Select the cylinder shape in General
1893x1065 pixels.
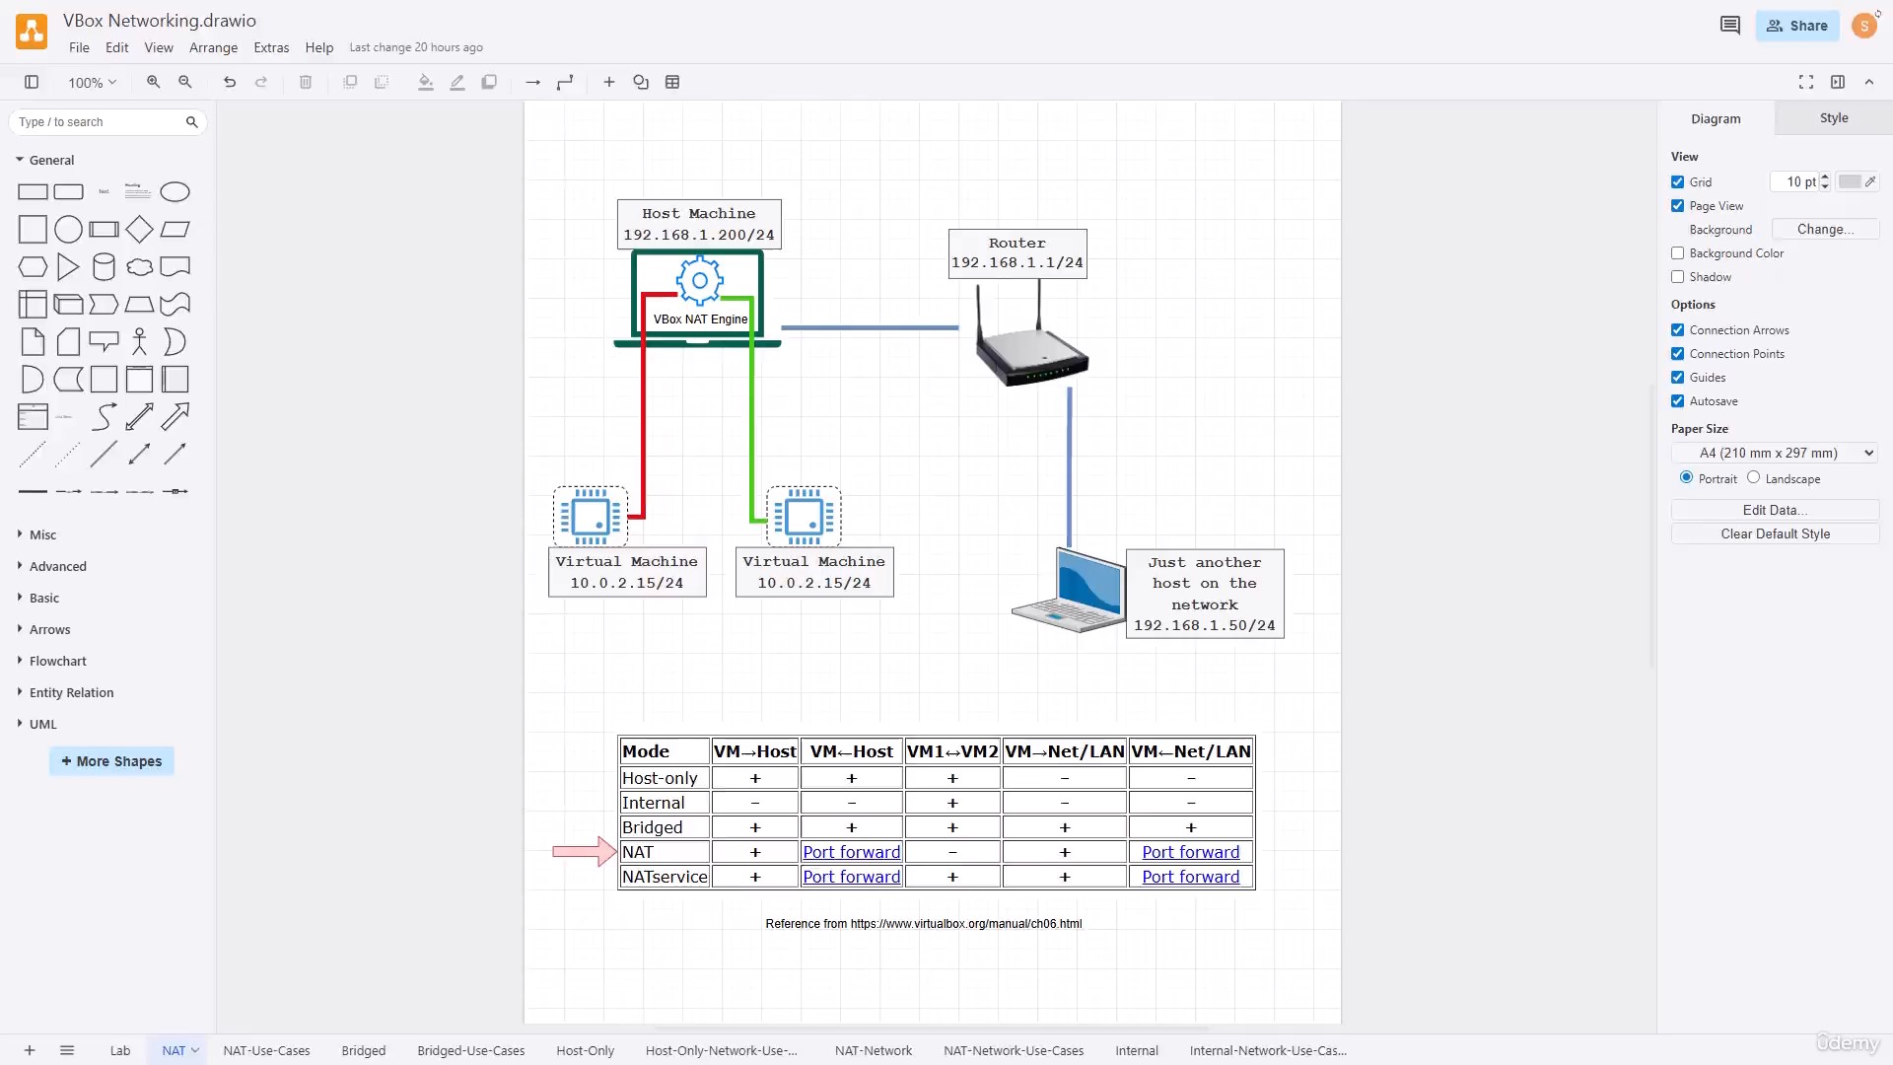pos(104,267)
